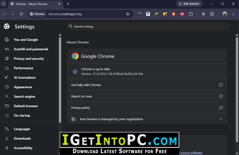Click the Search settings field

[148, 26]
